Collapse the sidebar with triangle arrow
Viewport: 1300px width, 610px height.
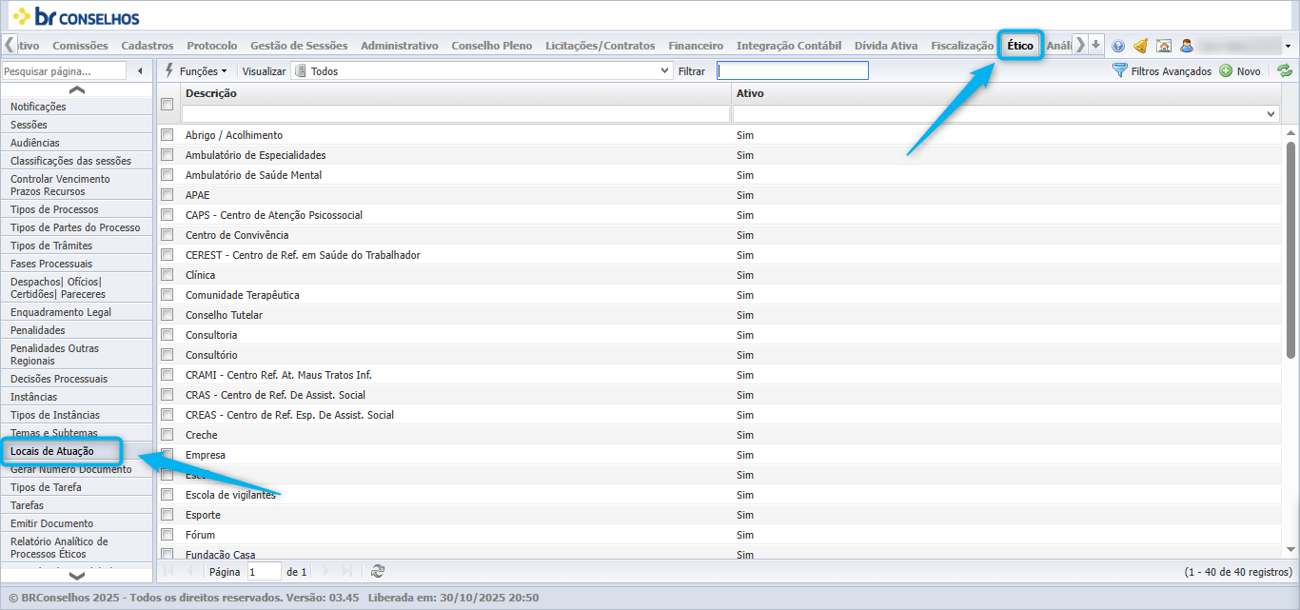(x=141, y=71)
